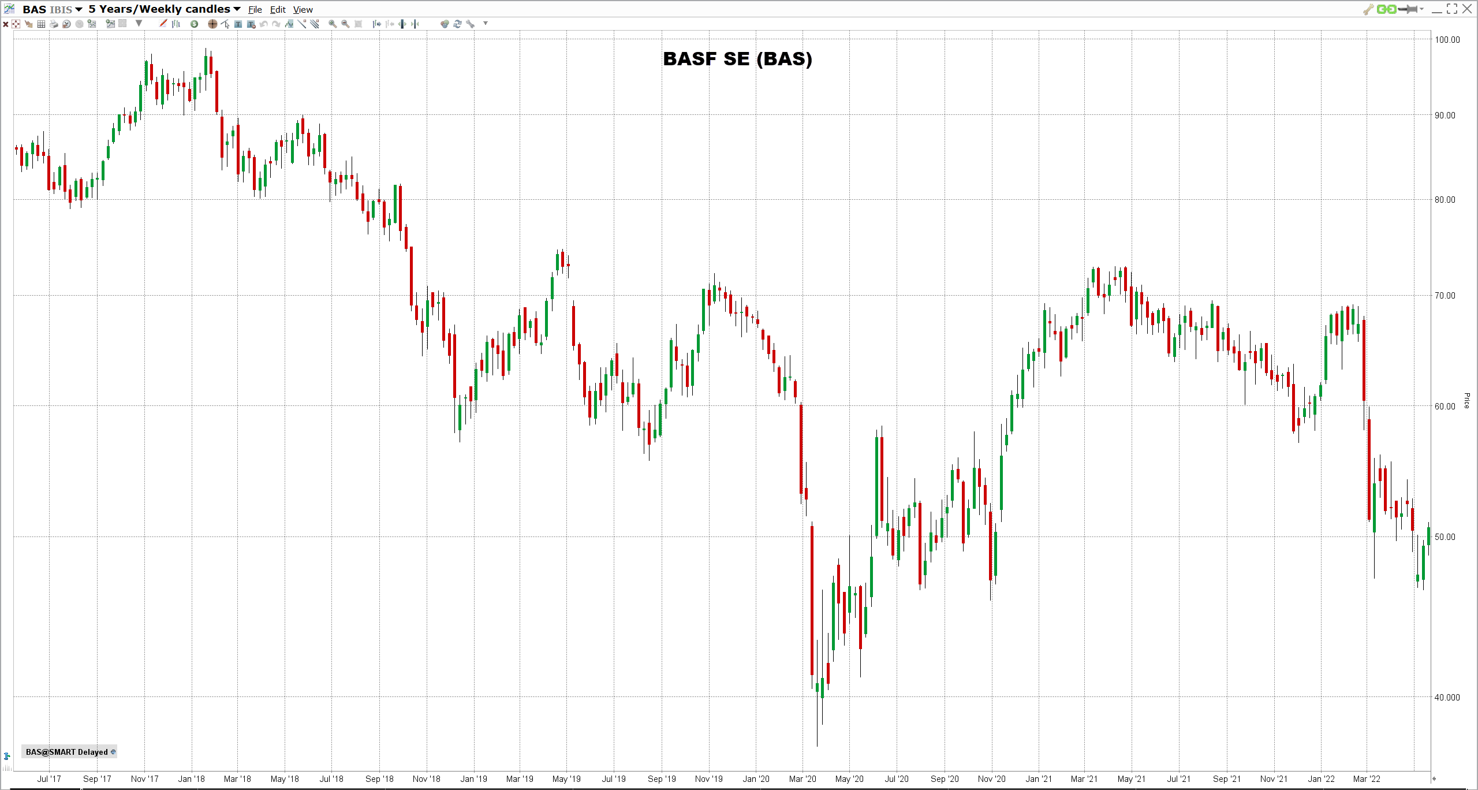Click the green chain link icon
The image size is (1478, 790).
[x=1387, y=9]
